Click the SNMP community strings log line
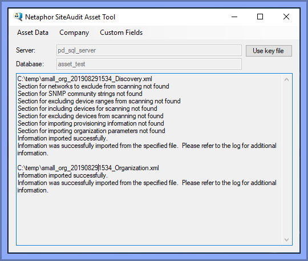This screenshot has height=261, width=308. pyautogui.click(x=80, y=94)
